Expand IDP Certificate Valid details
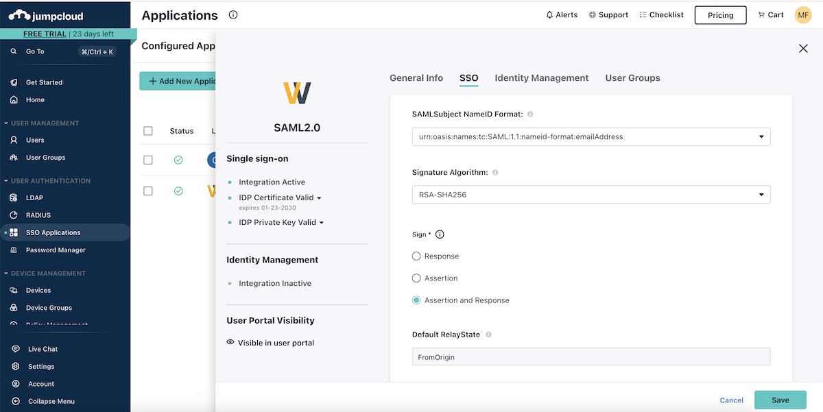 pos(319,198)
